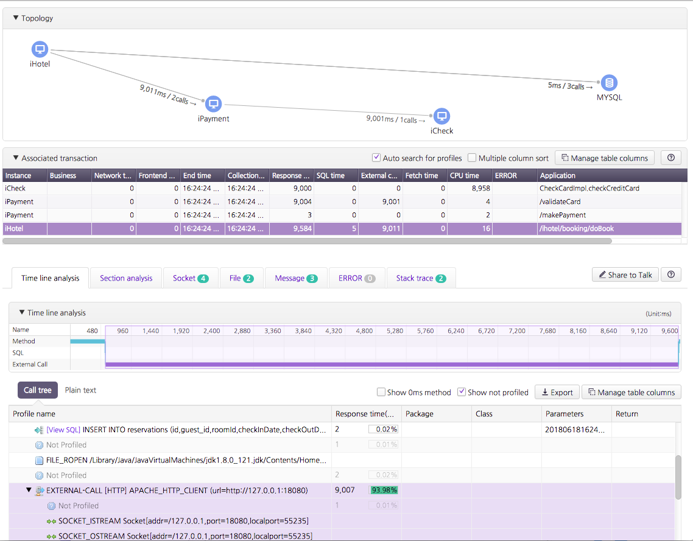Image resolution: width=693 pixels, height=541 pixels.
Task: Click the Export button
Action: (x=557, y=392)
